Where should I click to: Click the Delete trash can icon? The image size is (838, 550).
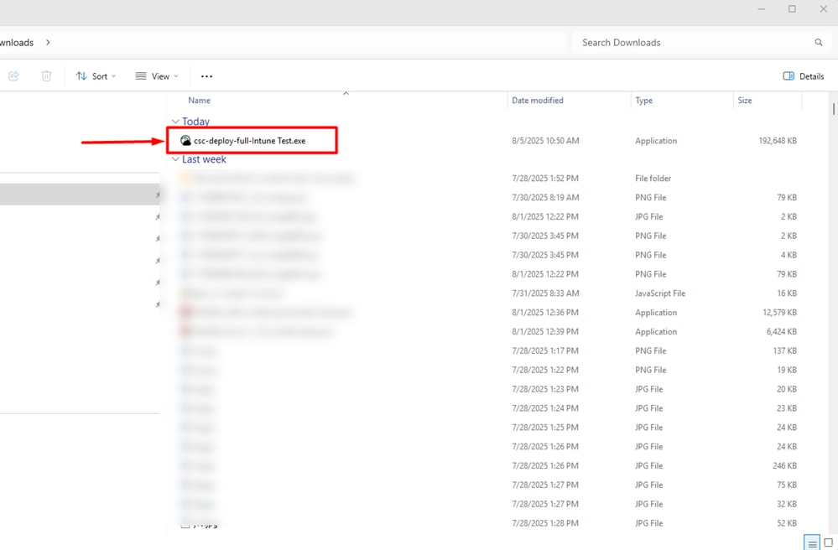46,76
